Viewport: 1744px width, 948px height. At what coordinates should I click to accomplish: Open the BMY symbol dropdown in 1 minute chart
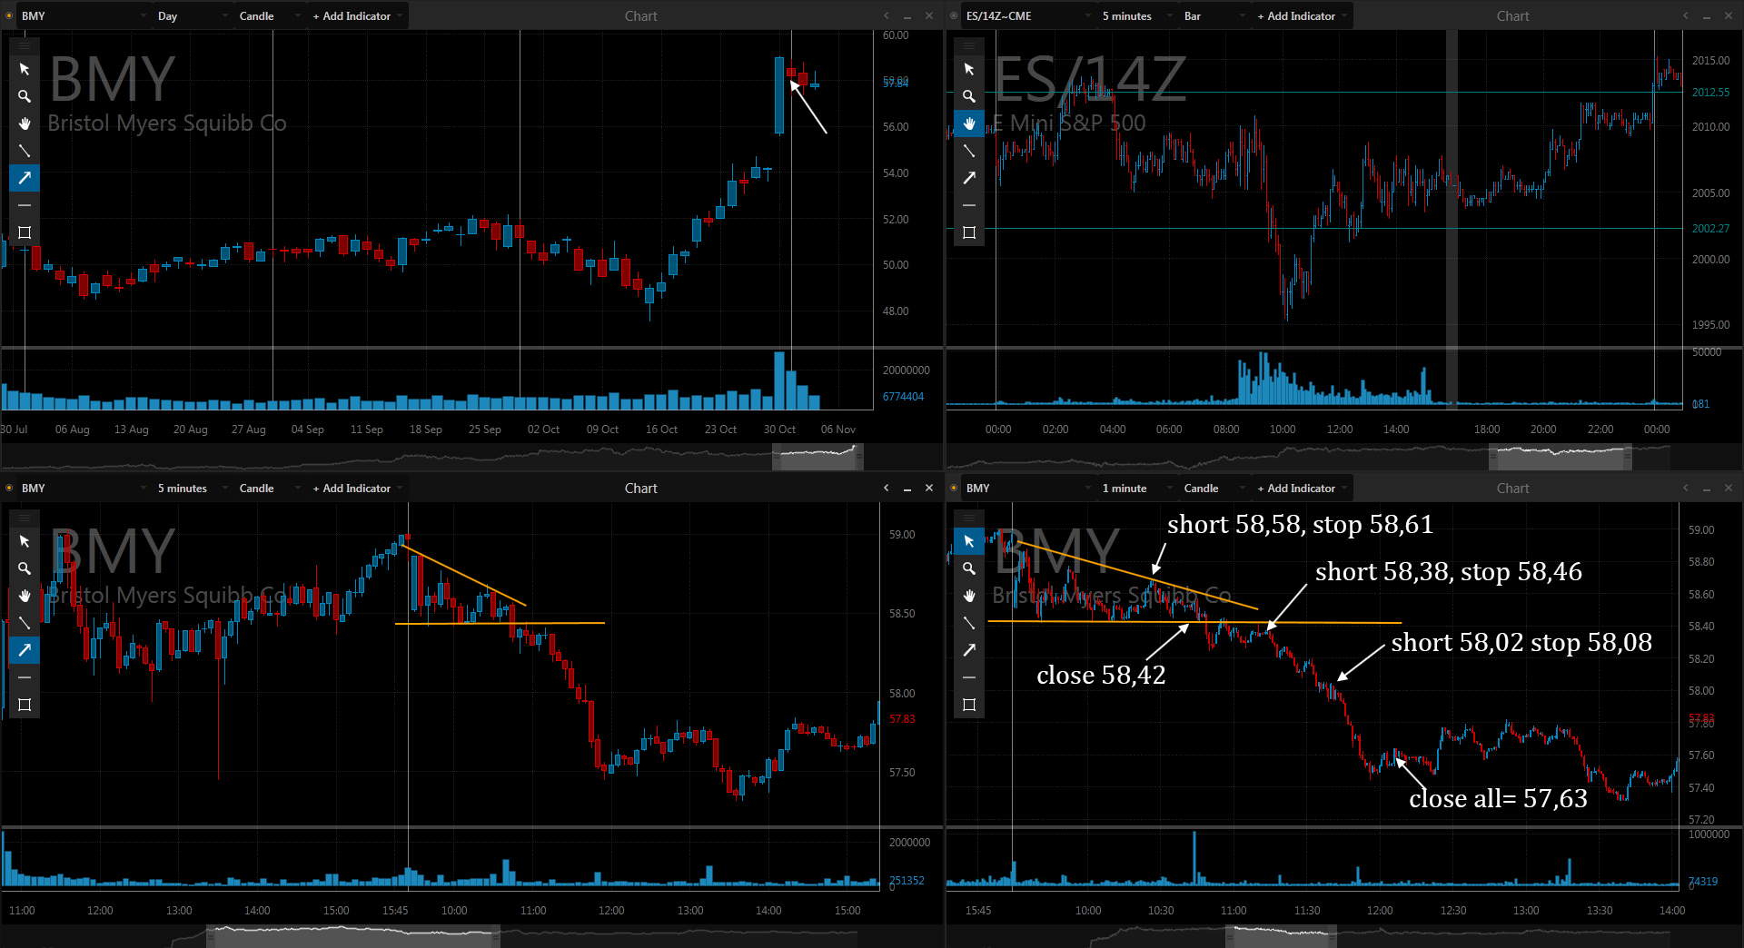(x=1027, y=489)
